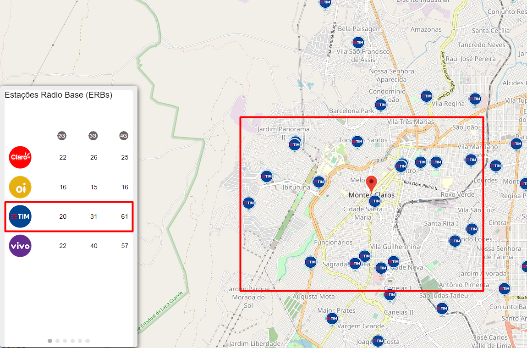527x348 pixels.
Task: Click Vivo 3G count '40'
Action: 93,246
